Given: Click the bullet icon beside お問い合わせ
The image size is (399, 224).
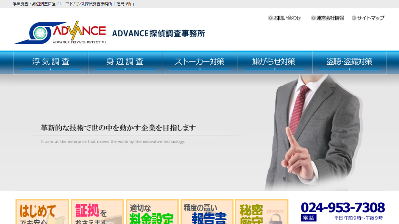Looking at the screenshot, I should [x=270, y=18].
